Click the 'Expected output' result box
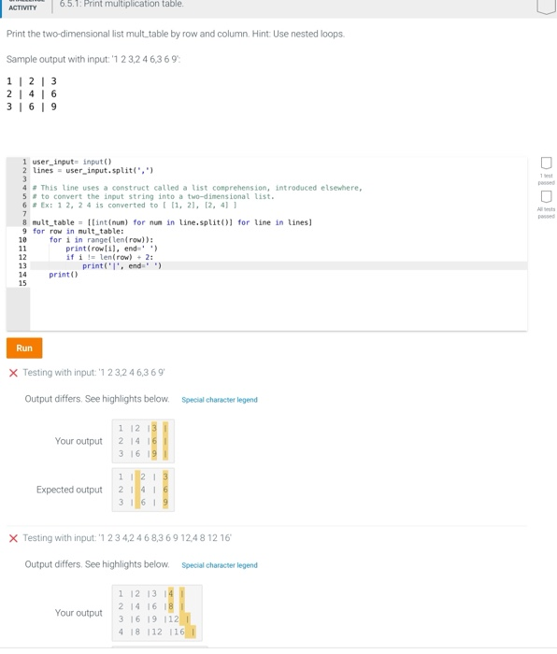Viewport: 557px width, 654px height. click(x=143, y=490)
